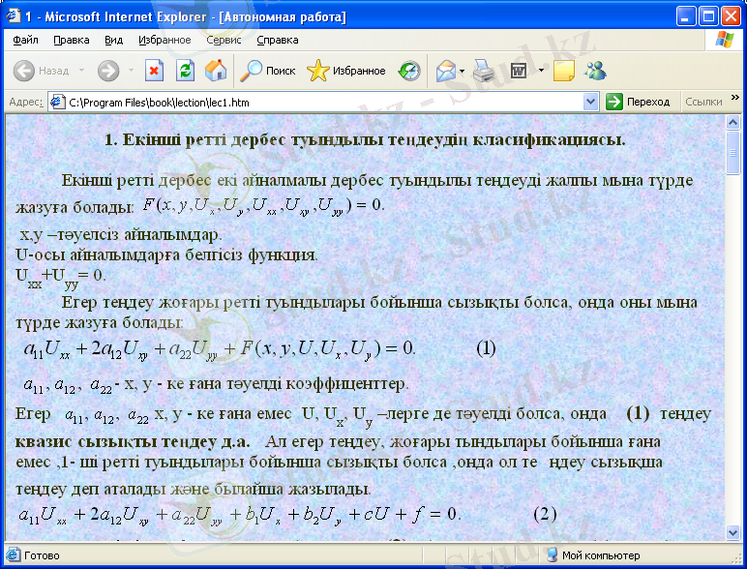Click the Переход (Go) button

point(638,102)
